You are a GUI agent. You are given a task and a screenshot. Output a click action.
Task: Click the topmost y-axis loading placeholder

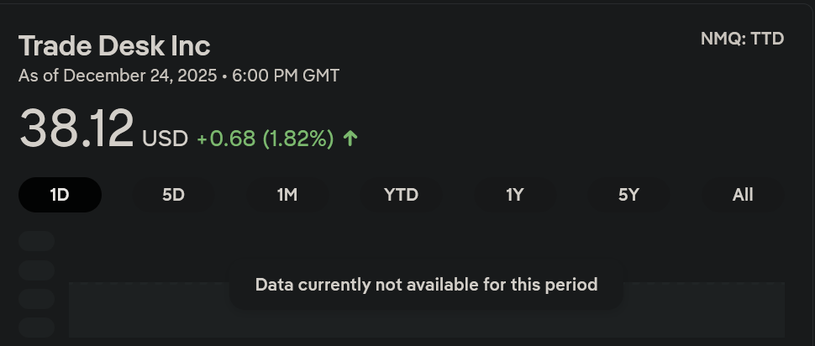point(36,242)
